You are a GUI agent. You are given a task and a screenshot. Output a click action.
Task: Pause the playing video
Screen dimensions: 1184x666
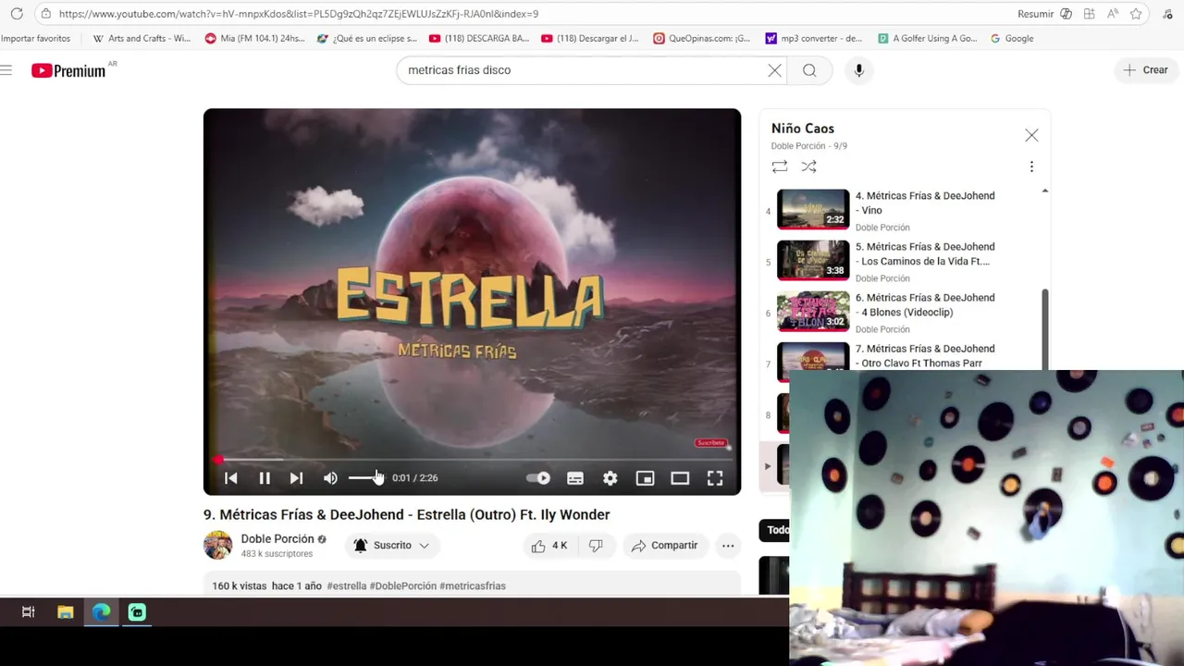pos(265,478)
